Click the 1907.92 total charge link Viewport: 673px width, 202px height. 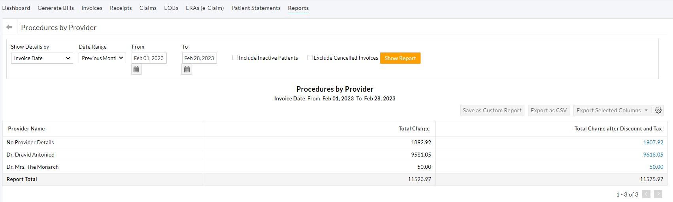pos(653,142)
